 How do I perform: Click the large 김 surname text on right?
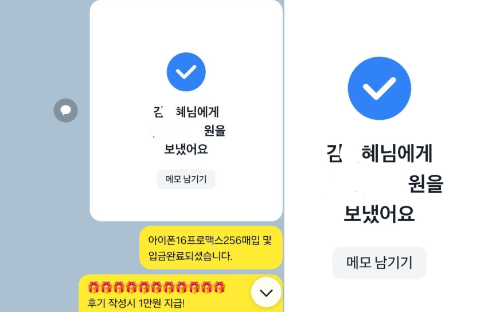(334, 153)
